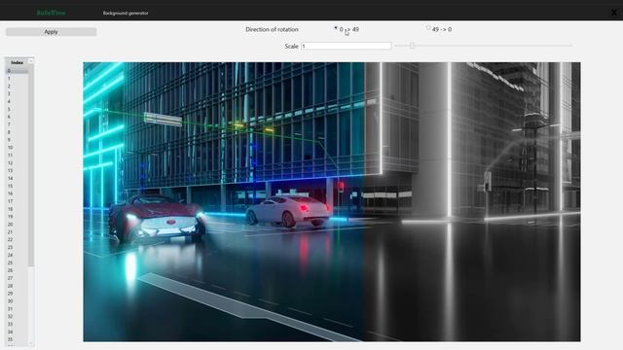Select index row 6
The width and height of the screenshot is (623, 350).
pyautogui.click(x=17, y=117)
